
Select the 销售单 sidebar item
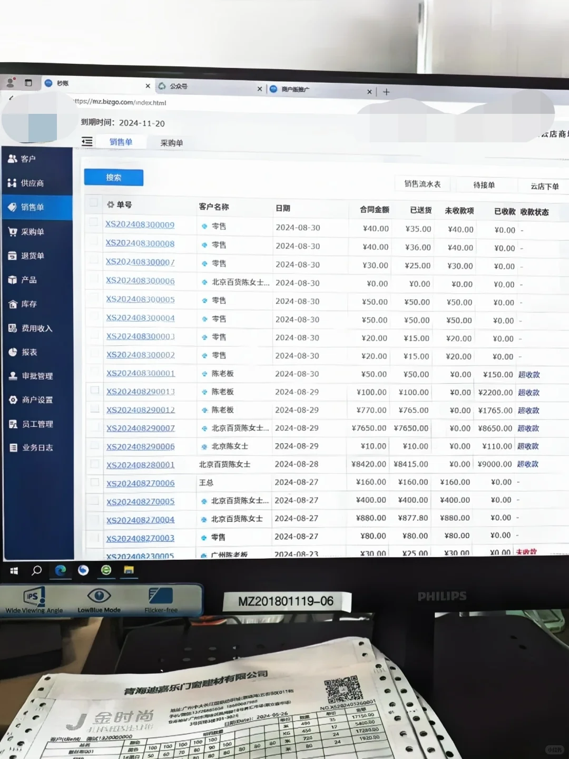click(37, 207)
